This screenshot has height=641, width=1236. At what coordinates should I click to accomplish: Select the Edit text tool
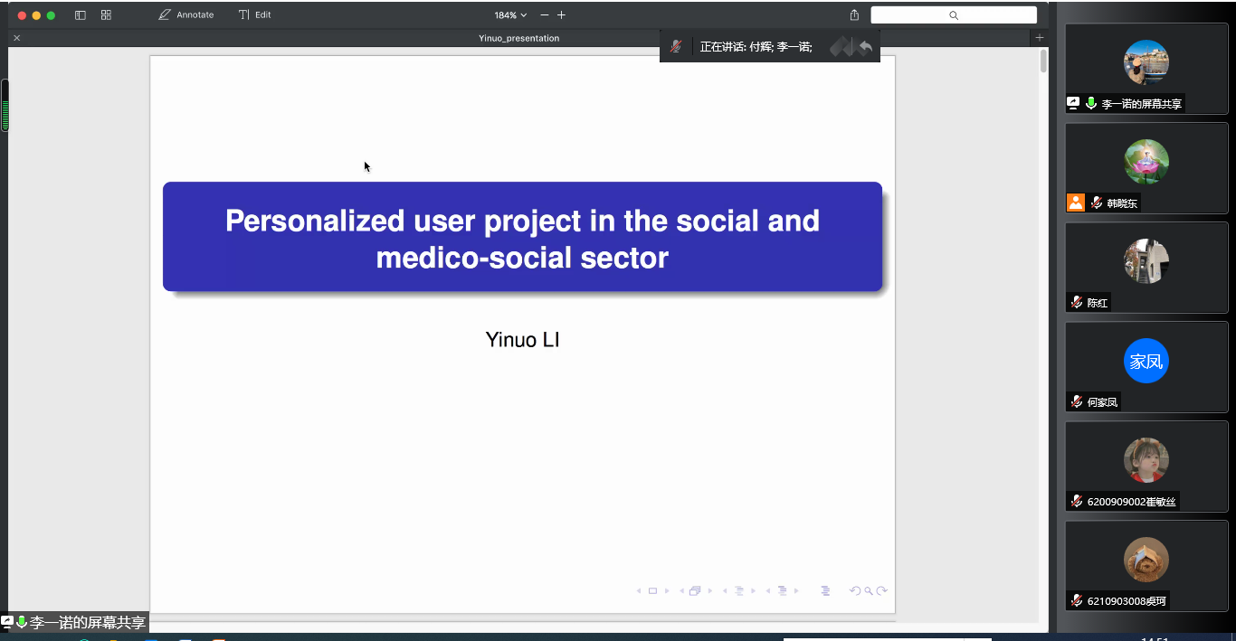(255, 15)
